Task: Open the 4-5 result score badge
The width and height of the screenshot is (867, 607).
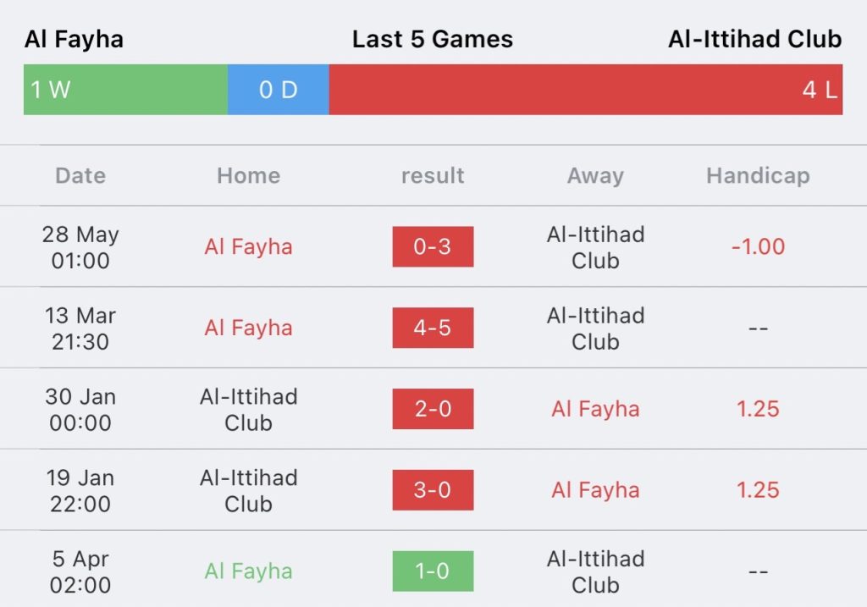Action: 433,328
